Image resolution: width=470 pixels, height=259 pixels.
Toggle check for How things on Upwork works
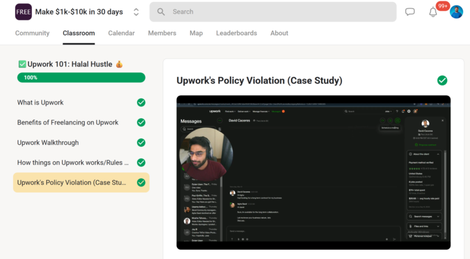[x=141, y=162]
